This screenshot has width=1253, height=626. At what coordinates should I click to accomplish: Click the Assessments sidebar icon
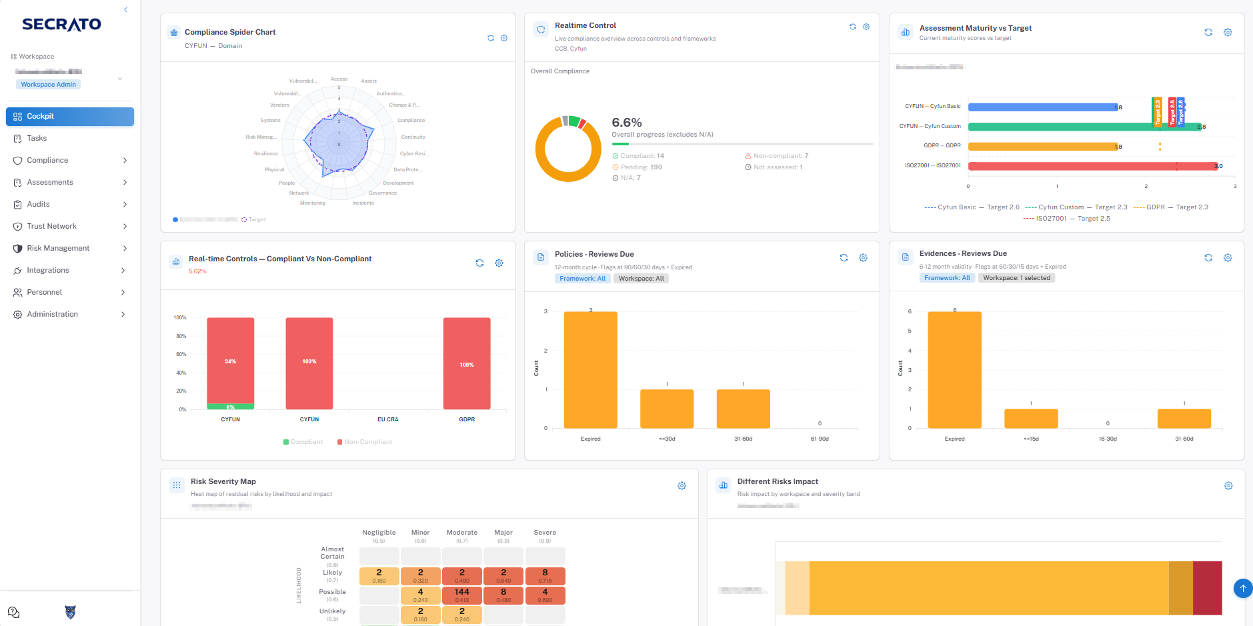[x=18, y=183]
